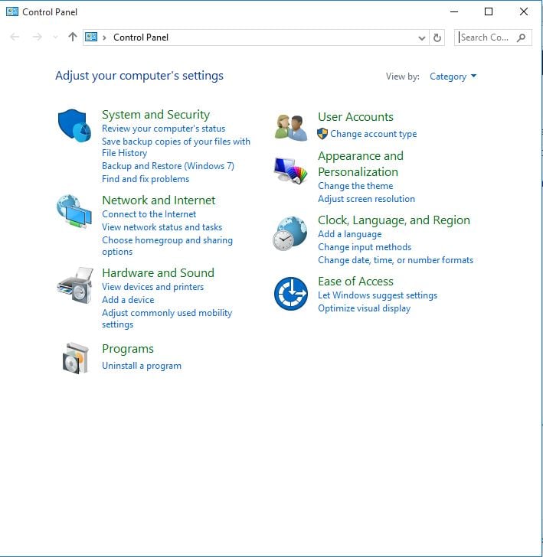543x557 pixels.
Task: Click Change date, time, or number formats
Action: 395,260
